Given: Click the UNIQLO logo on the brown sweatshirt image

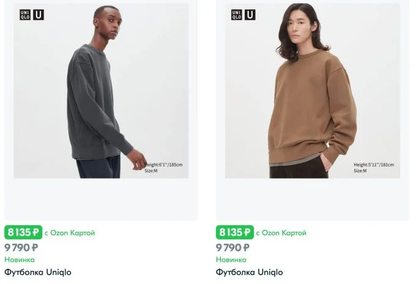Looking at the screenshot, I should pos(236,15).
